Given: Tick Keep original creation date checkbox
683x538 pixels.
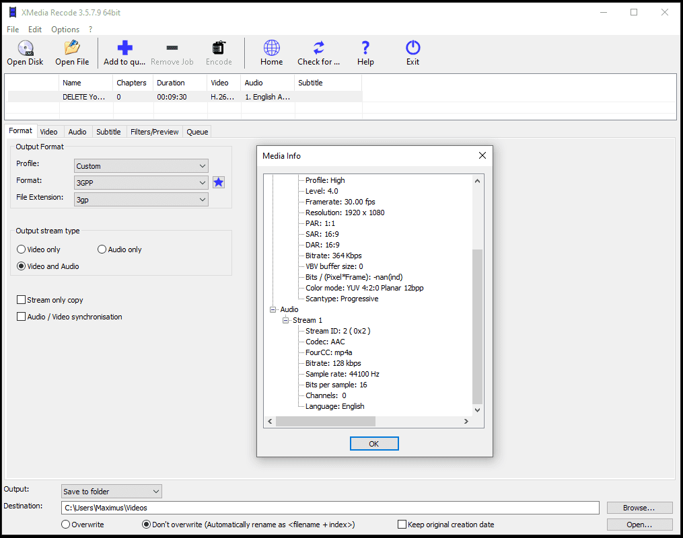Looking at the screenshot, I should pyautogui.click(x=402, y=525).
